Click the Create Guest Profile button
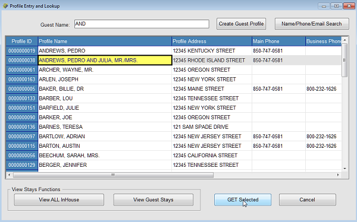The image size is (357, 222). (x=241, y=24)
